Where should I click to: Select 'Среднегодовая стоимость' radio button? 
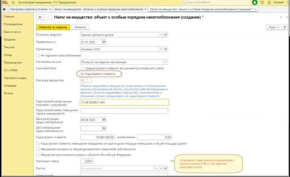pos(82,68)
